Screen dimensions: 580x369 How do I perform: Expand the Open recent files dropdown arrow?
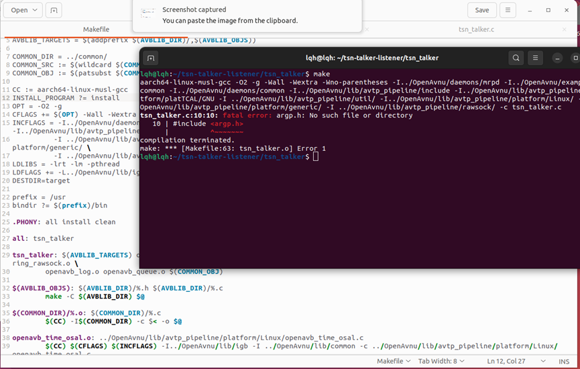click(x=35, y=10)
